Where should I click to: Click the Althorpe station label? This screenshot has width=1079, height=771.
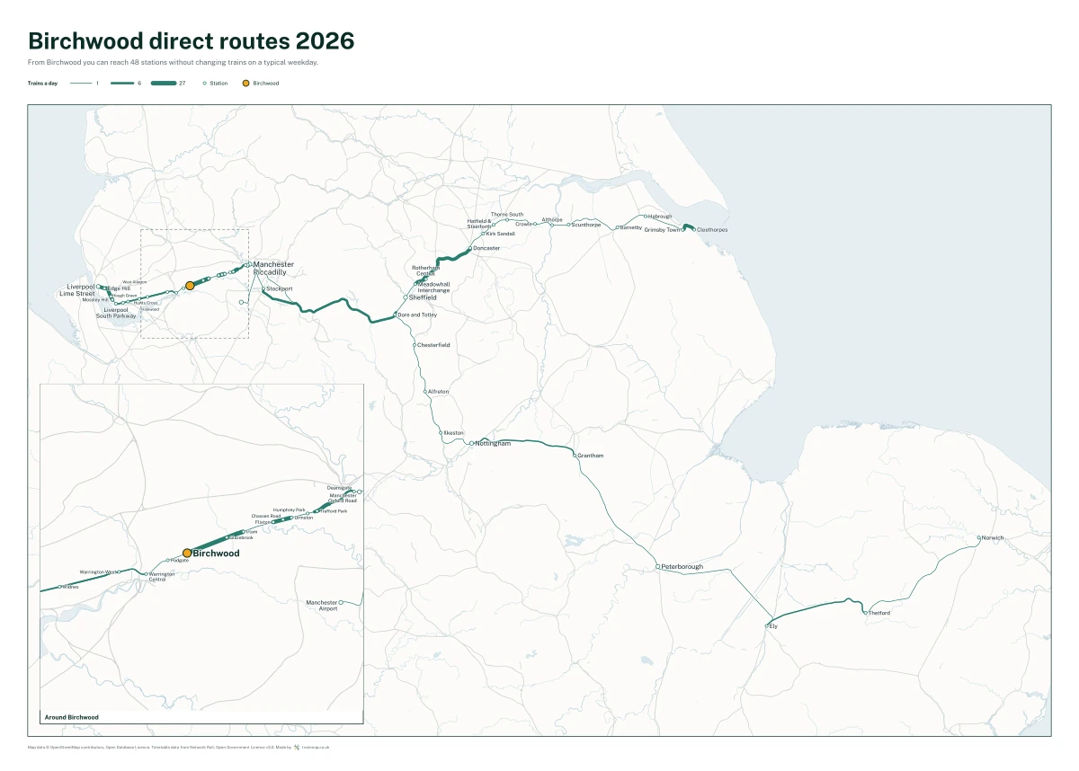pyautogui.click(x=552, y=219)
